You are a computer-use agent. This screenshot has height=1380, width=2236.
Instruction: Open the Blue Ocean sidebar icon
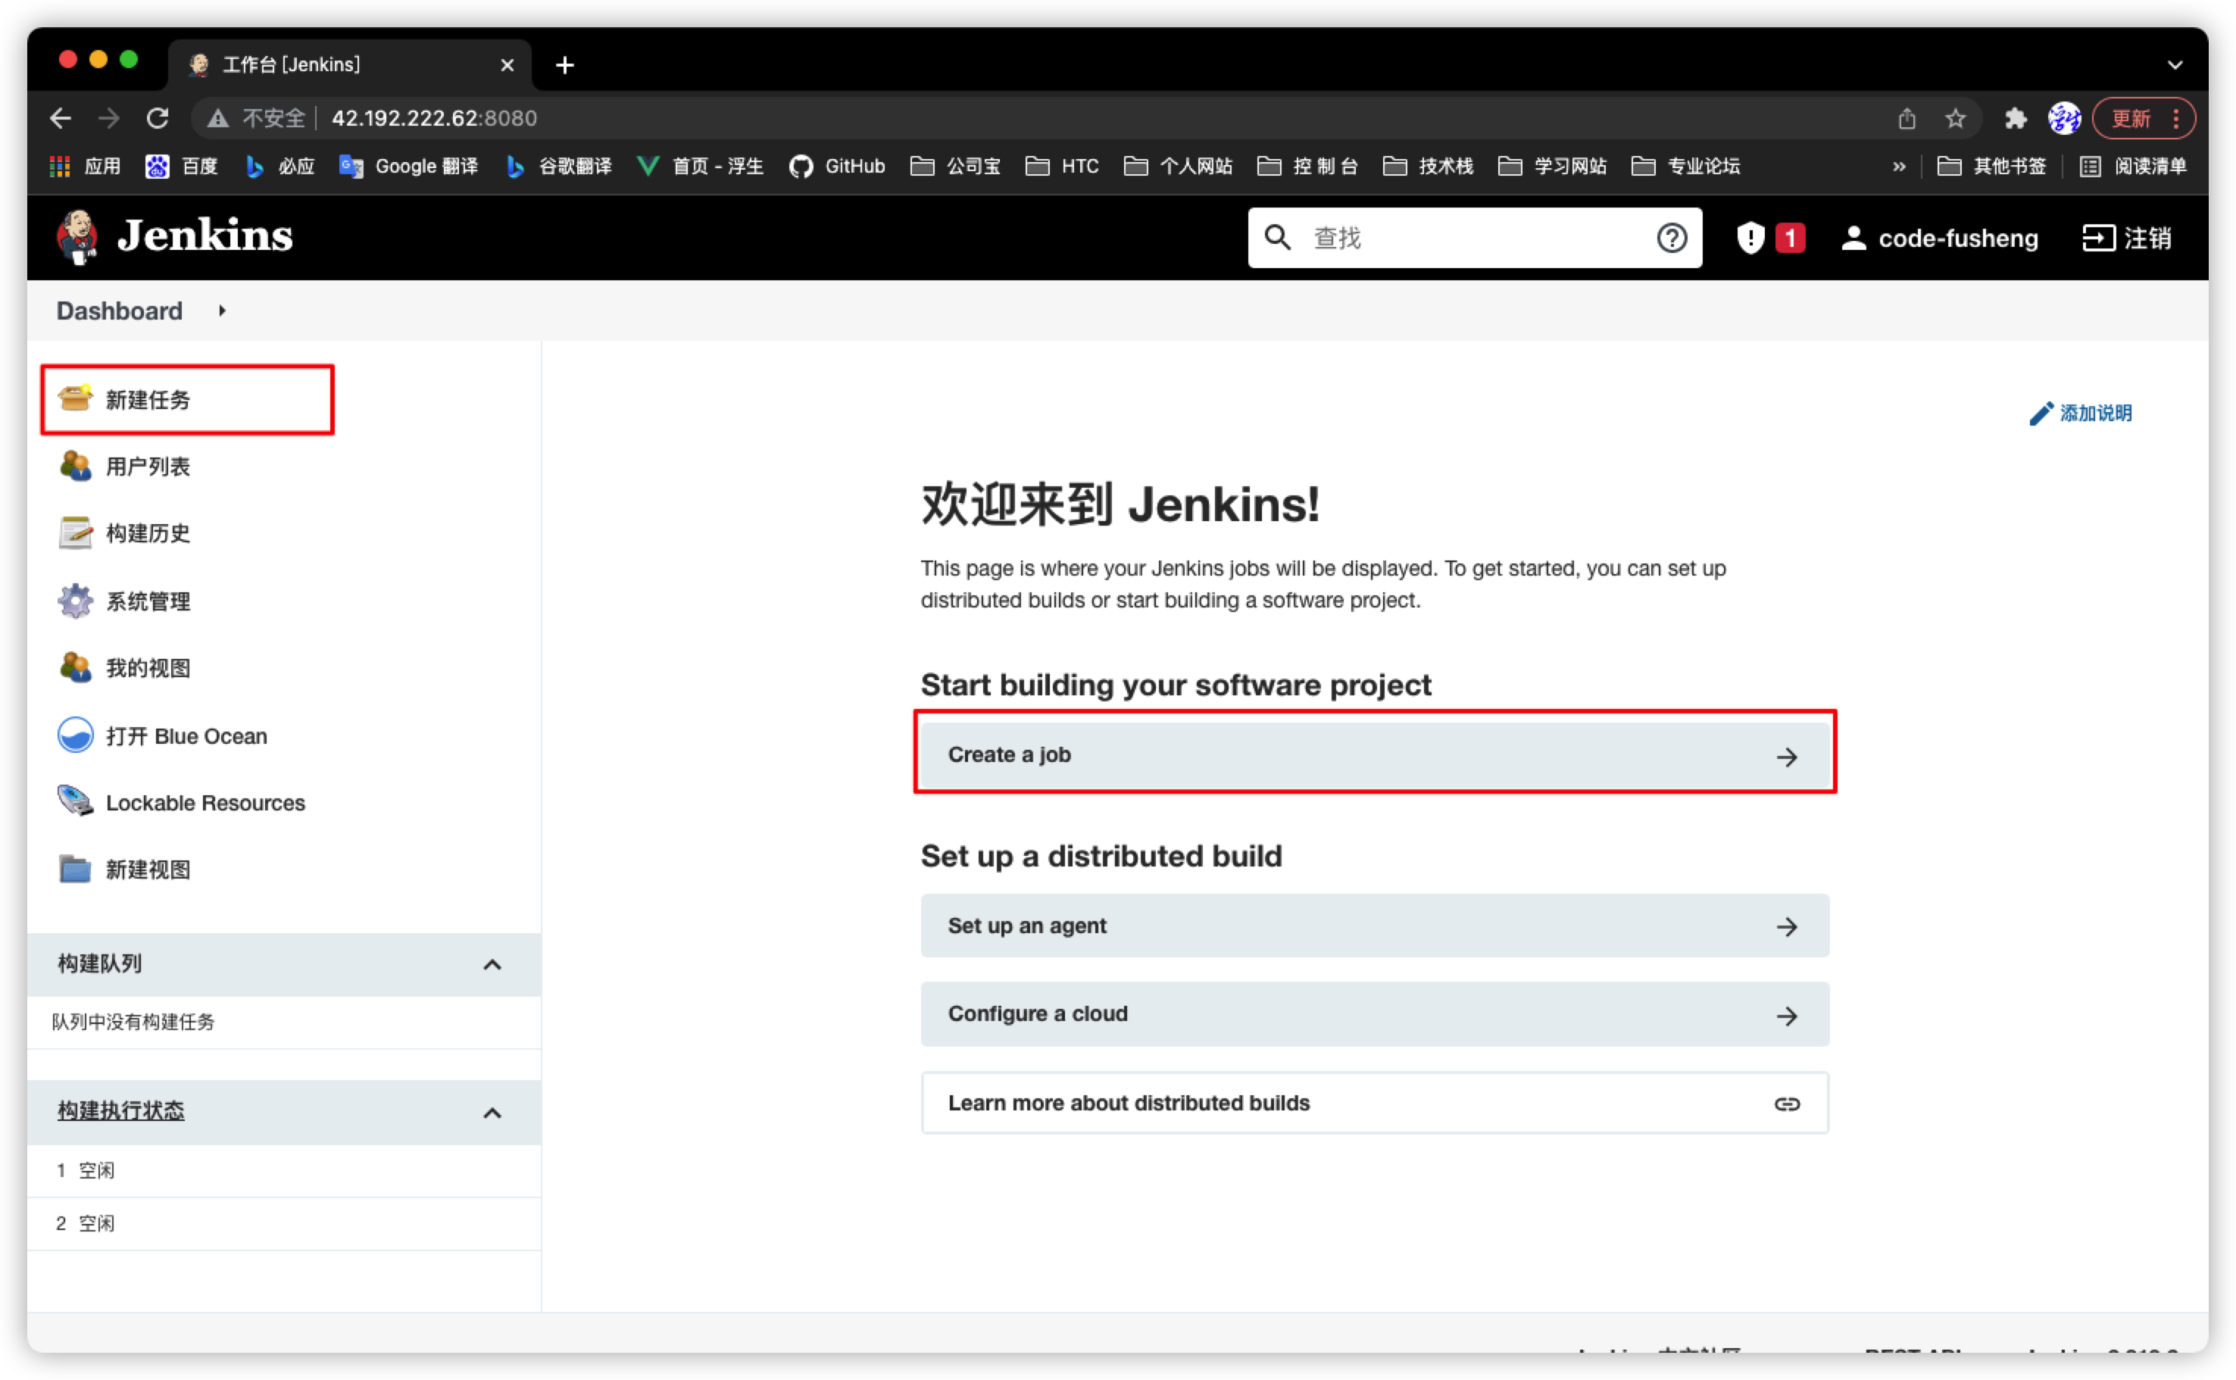coord(75,735)
